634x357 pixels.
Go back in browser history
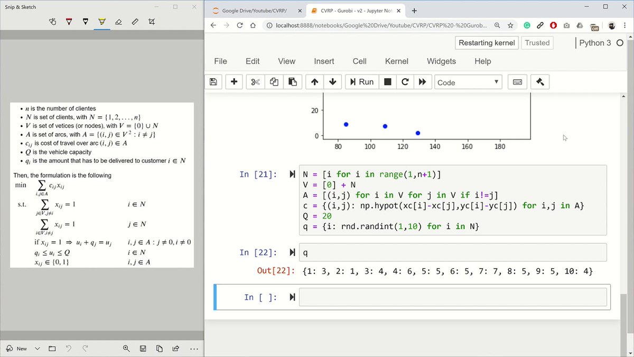(x=213, y=25)
